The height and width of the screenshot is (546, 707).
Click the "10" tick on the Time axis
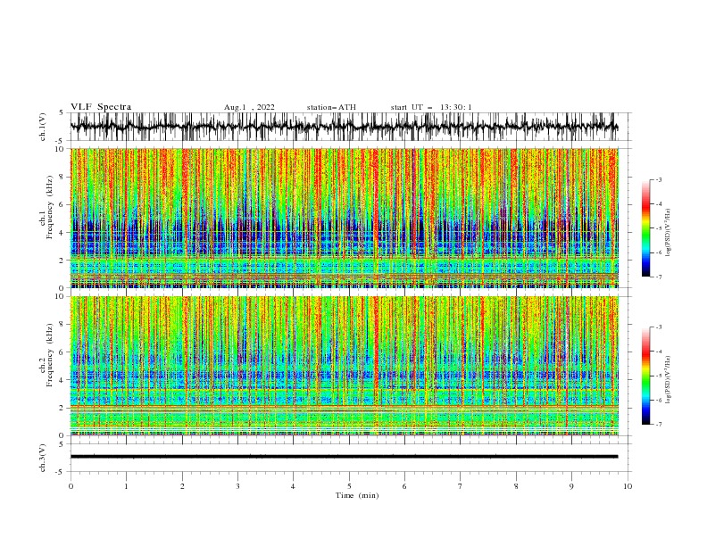628,486
